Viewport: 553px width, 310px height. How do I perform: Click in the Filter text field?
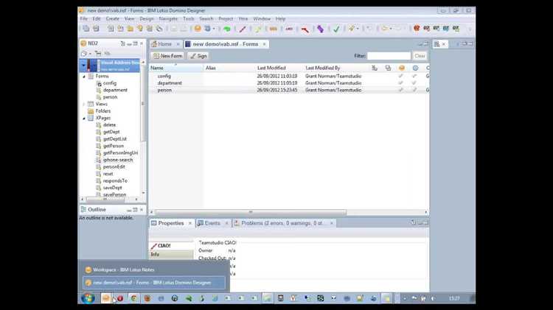[x=389, y=56]
